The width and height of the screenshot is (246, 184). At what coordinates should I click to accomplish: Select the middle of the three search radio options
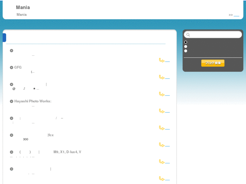pos(185,47)
